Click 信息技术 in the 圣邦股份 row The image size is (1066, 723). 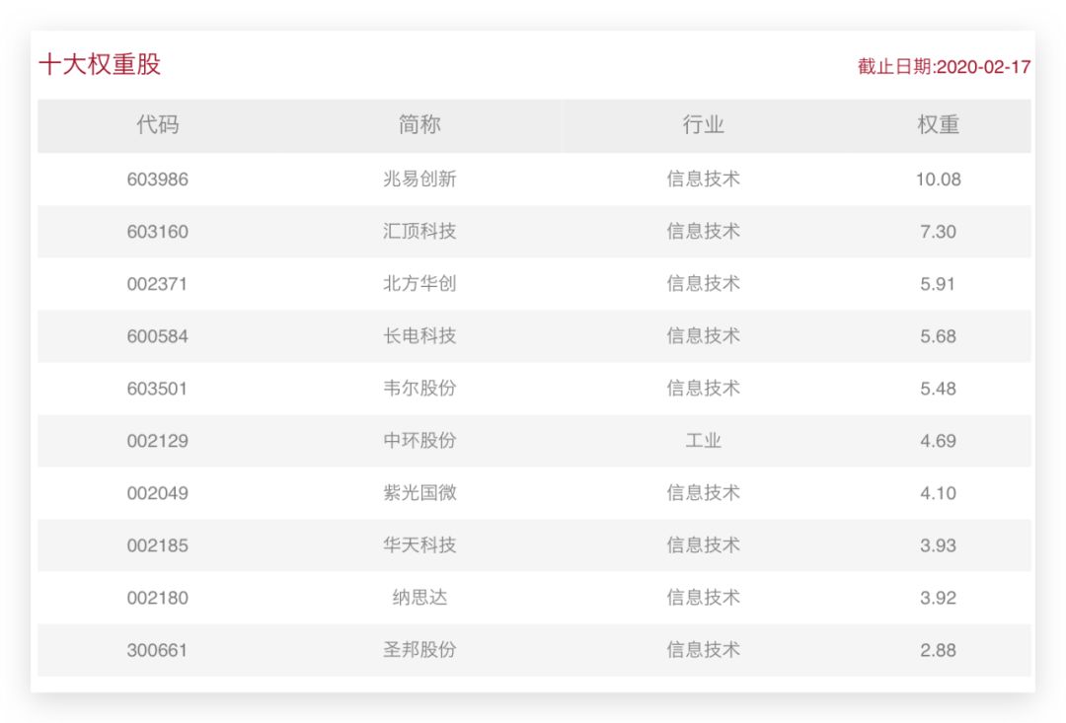(703, 650)
